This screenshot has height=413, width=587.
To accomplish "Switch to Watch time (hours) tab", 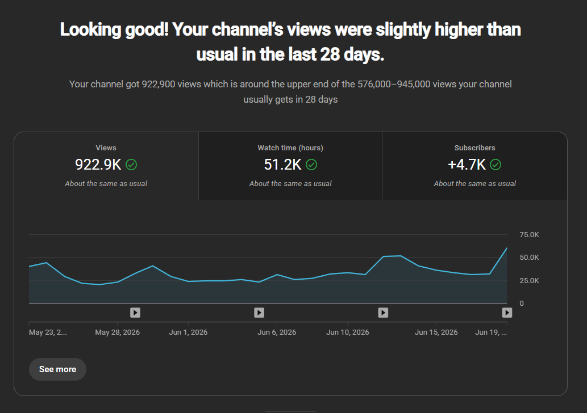I will point(290,166).
